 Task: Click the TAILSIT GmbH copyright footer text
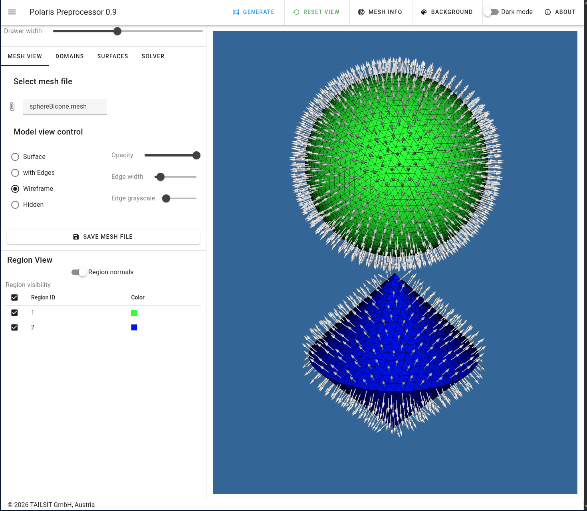click(51, 505)
